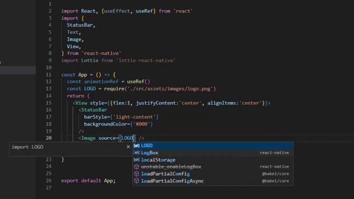
Task: Click 'useRef' in the React import line
Action: tap(144, 11)
